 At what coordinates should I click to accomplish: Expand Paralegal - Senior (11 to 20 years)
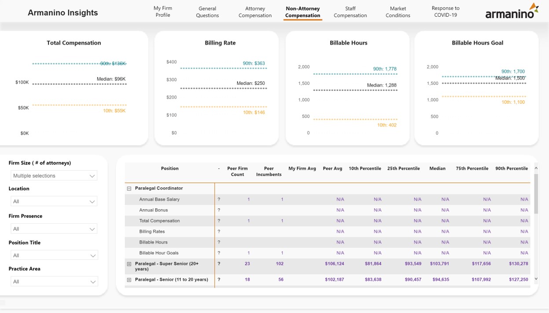[129, 280]
